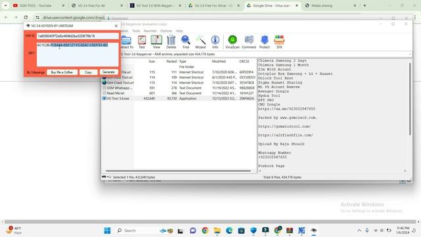This screenshot has width=421, height=237.
Task: Go back with browser back arrow
Action: point(6,17)
